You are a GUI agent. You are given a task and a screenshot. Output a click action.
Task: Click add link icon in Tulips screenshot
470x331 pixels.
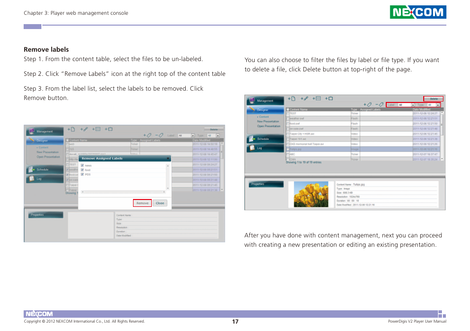click(x=304, y=99)
